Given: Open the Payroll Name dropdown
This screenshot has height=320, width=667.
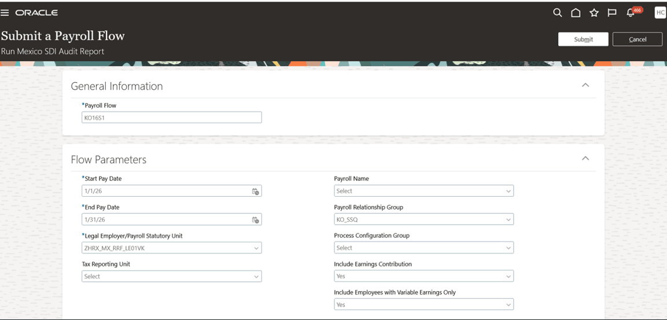Looking at the screenshot, I should click(x=423, y=191).
